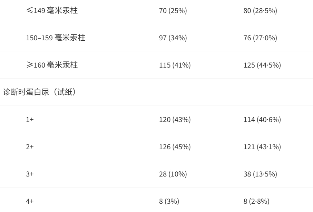Select the 97 (34%) value
313x212 pixels.
(173, 38)
